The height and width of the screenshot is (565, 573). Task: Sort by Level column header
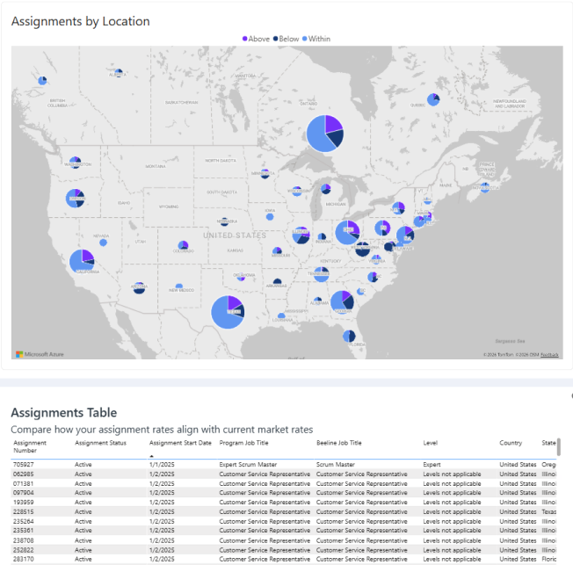tap(430, 443)
